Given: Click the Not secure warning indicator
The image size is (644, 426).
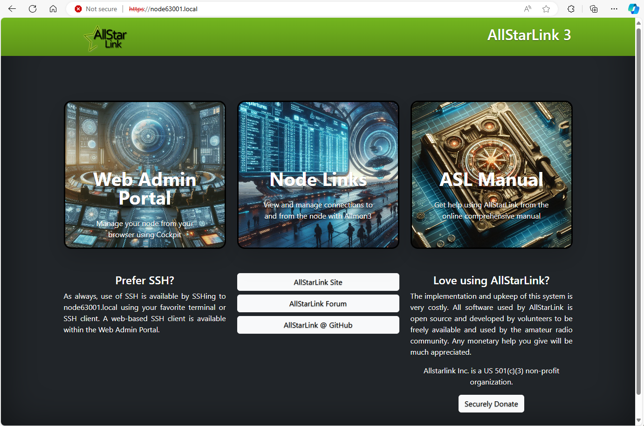Looking at the screenshot, I should click(96, 9).
